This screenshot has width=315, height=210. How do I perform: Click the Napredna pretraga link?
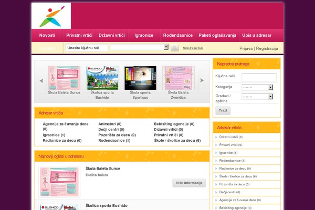[x=193, y=48]
